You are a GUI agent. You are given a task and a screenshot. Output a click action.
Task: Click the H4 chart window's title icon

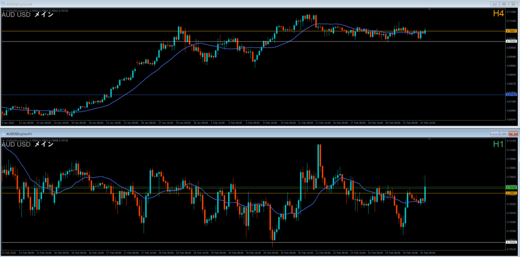pyautogui.click(x=4, y=4)
